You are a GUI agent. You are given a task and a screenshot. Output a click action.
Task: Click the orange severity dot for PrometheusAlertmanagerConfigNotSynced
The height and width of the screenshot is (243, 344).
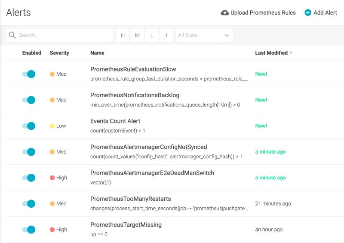[x=52, y=152]
